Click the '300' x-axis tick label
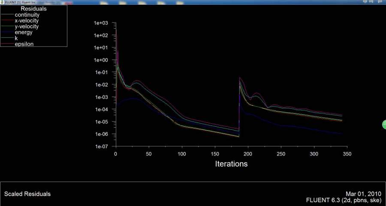Viewport: 386px width, 206px height. 314,154
